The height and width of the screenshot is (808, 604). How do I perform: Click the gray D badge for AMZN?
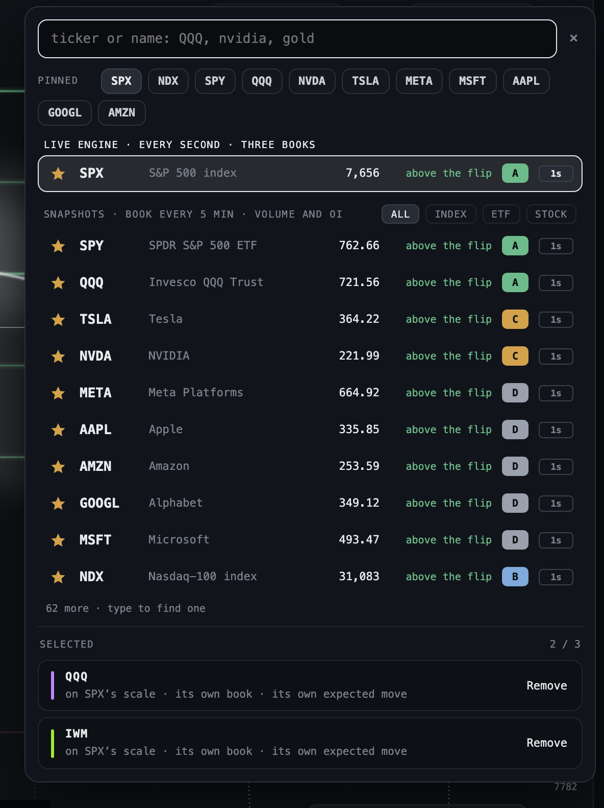coord(515,467)
